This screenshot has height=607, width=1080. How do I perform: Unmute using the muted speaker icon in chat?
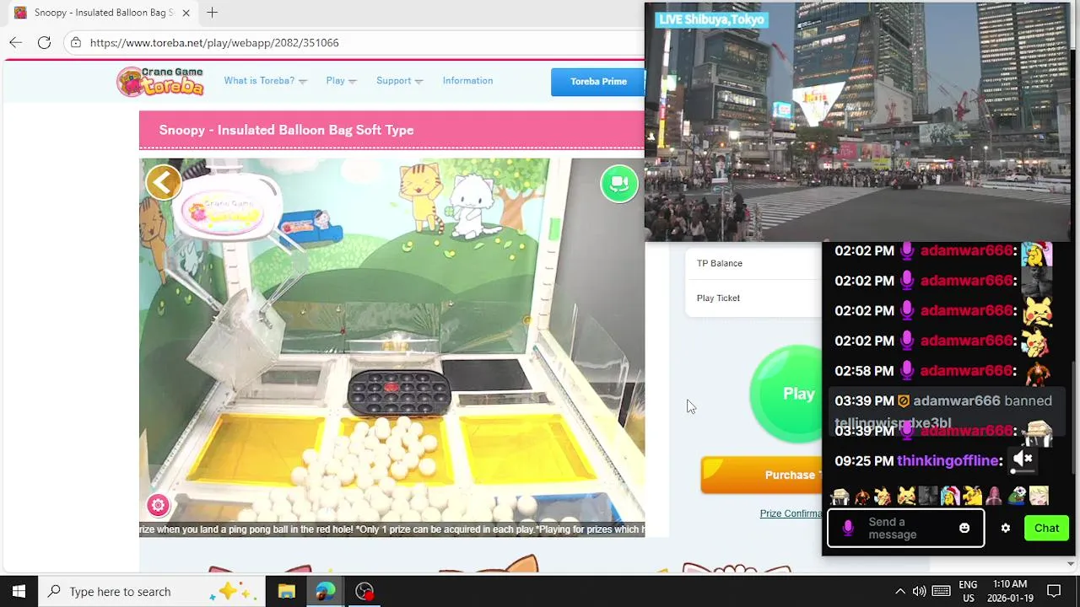click(x=1023, y=459)
